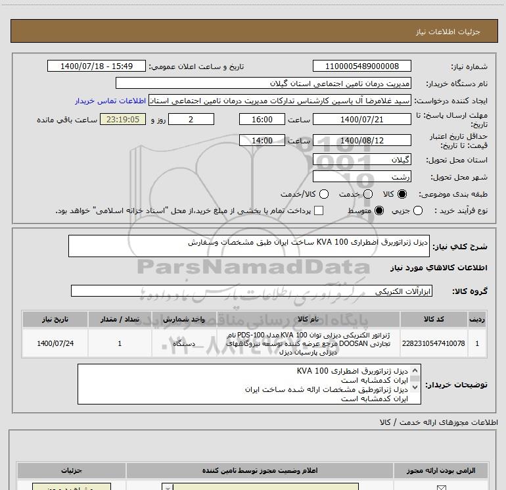Click column header جزئیات in license table

(x=72, y=470)
